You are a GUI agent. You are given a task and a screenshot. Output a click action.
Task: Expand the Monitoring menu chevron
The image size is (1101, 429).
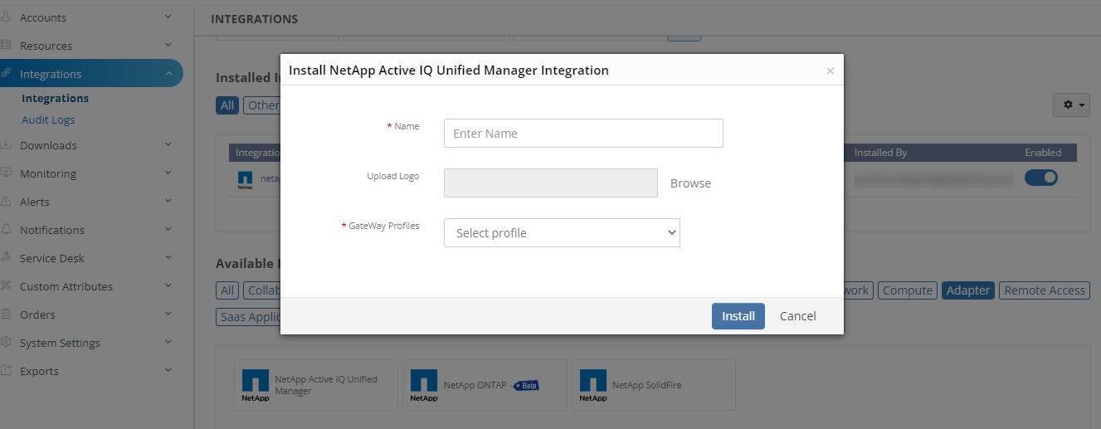coord(168,173)
